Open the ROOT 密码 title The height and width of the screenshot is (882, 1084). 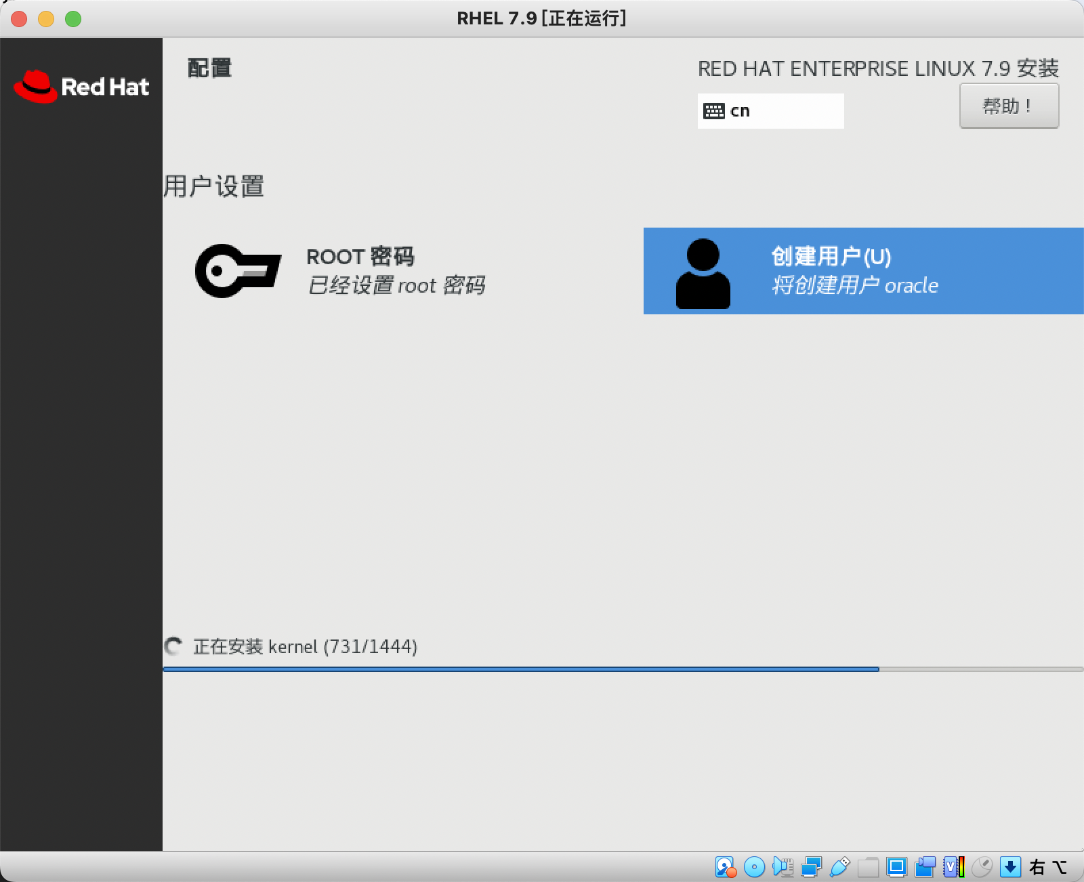pos(360,257)
